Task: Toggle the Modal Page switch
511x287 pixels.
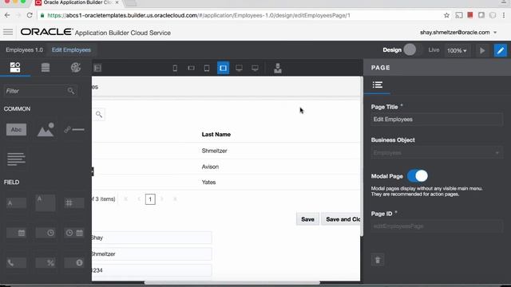Action: [417, 176]
